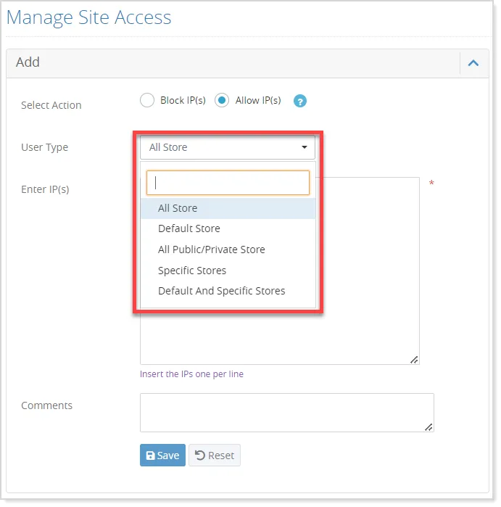
Task: Close the User Type dropdown via caret arrow
Action: pyautogui.click(x=305, y=147)
